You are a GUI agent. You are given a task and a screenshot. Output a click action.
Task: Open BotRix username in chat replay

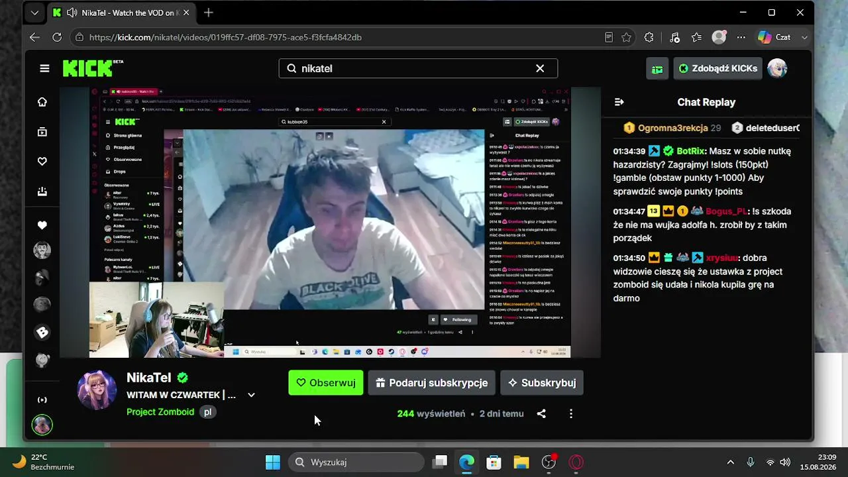click(690, 151)
